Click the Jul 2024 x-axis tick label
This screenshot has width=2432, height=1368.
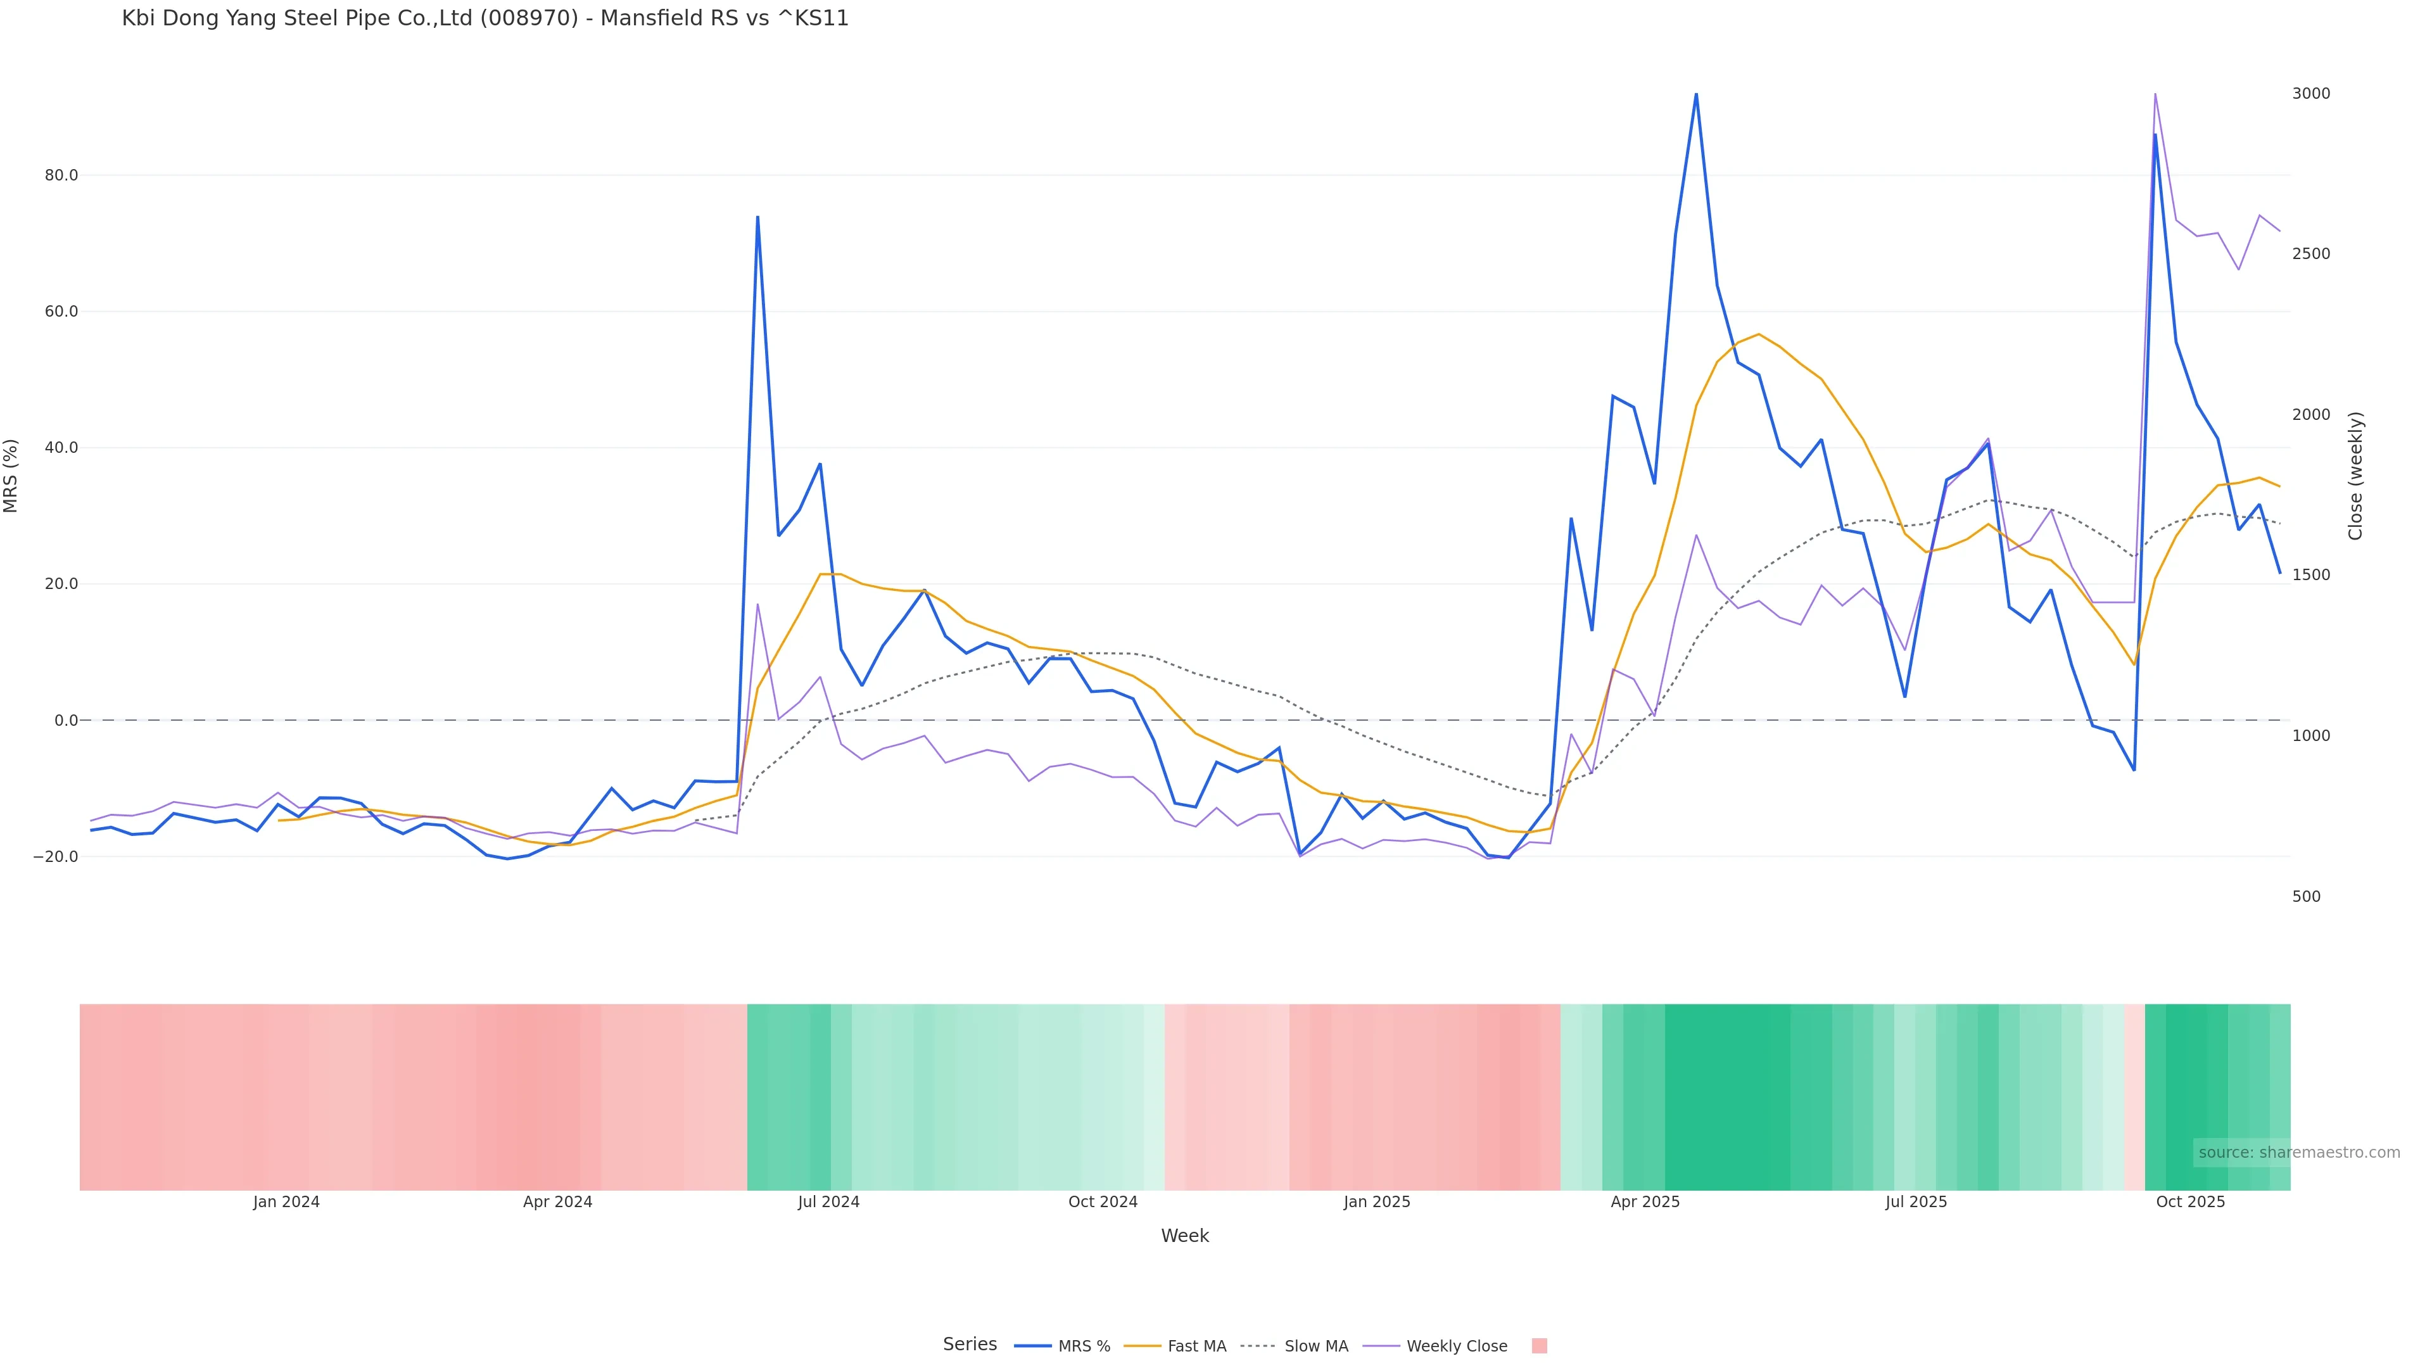click(828, 1202)
